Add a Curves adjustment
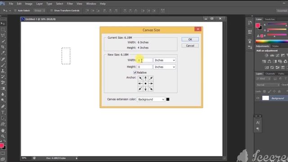 (277, 55)
